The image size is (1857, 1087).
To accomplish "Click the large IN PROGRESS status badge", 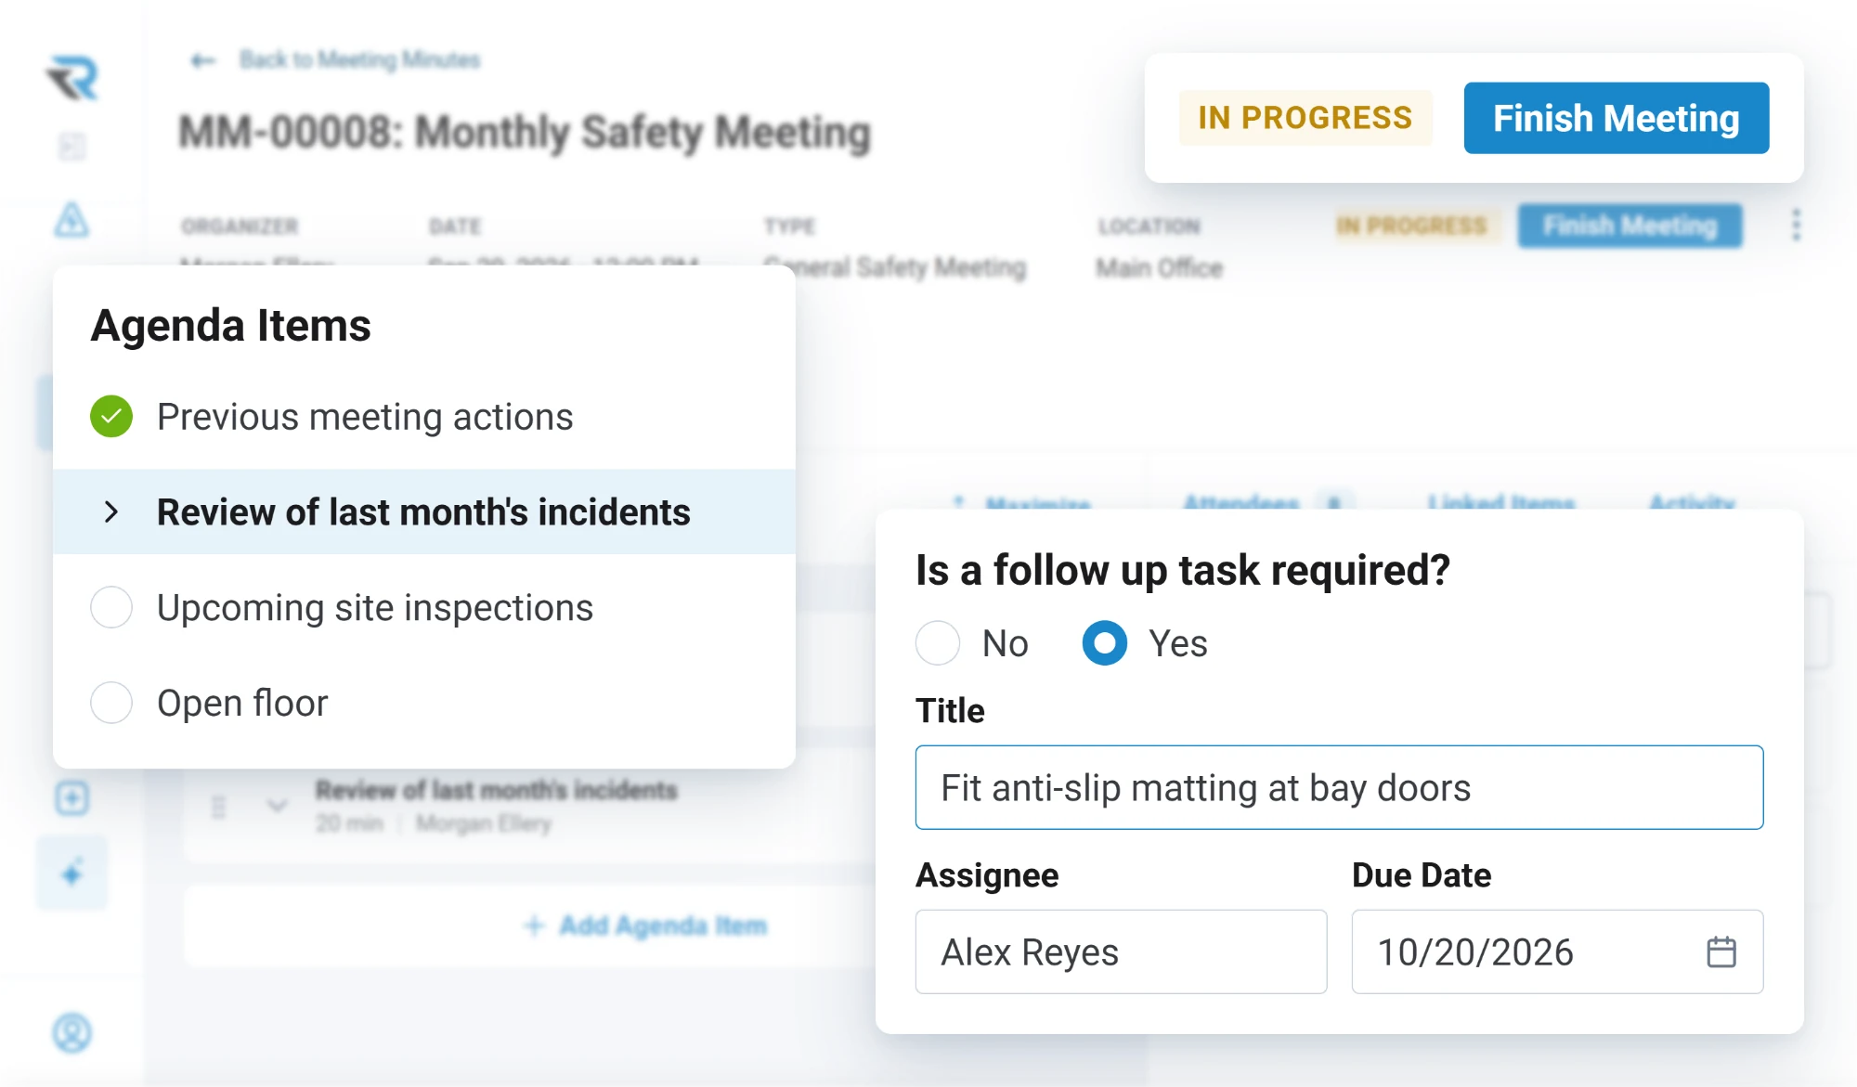I will (x=1305, y=118).
